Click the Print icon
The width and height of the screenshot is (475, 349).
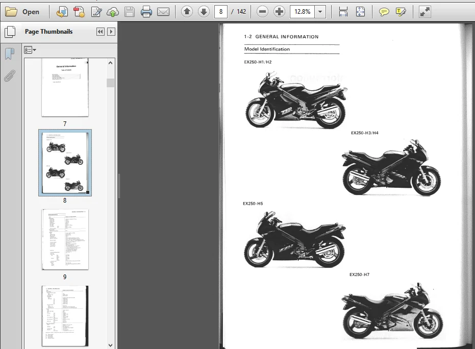146,12
